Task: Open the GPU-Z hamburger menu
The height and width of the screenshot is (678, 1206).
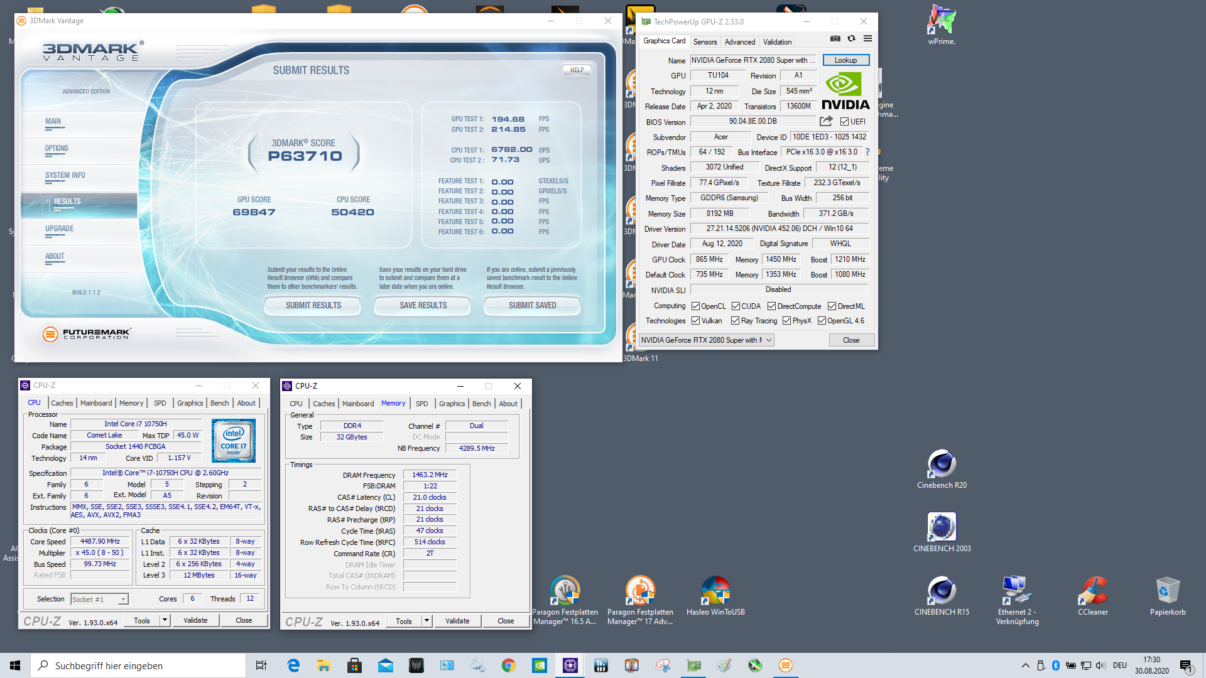Action: pyautogui.click(x=867, y=39)
